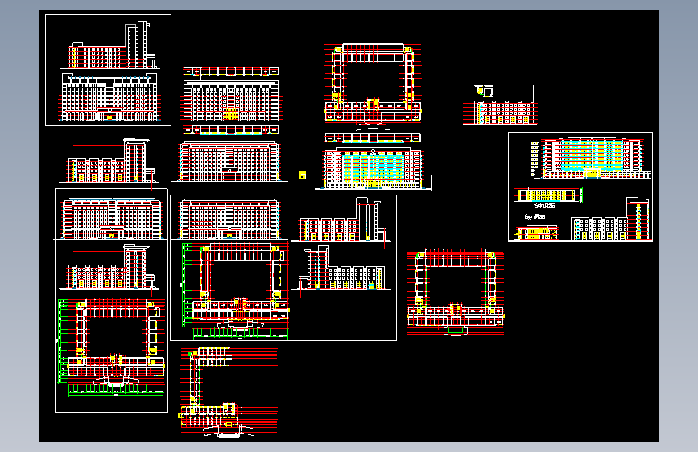Viewport: 698px width, 452px height.
Task: Select the unframed floor plan with green entrance rectangle
Action: [x=456, y=292]
